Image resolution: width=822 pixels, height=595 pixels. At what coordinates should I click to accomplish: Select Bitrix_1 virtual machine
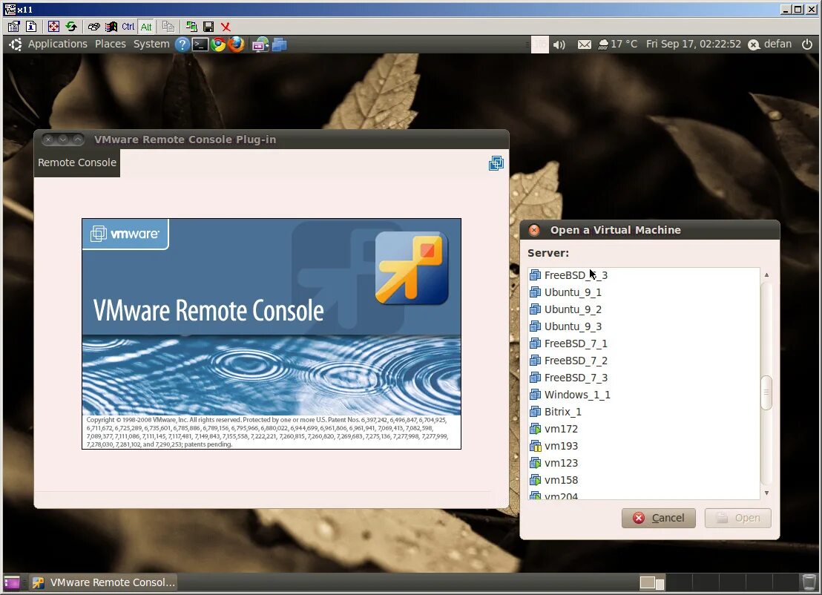tap(644, 412)
